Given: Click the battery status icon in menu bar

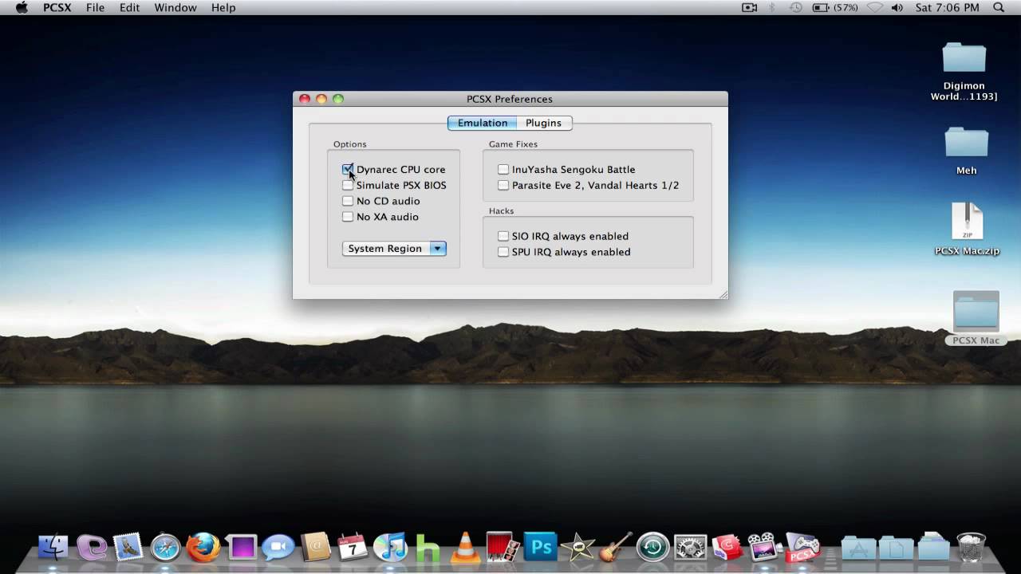Looking at the screenshot, I should [835, 7].
